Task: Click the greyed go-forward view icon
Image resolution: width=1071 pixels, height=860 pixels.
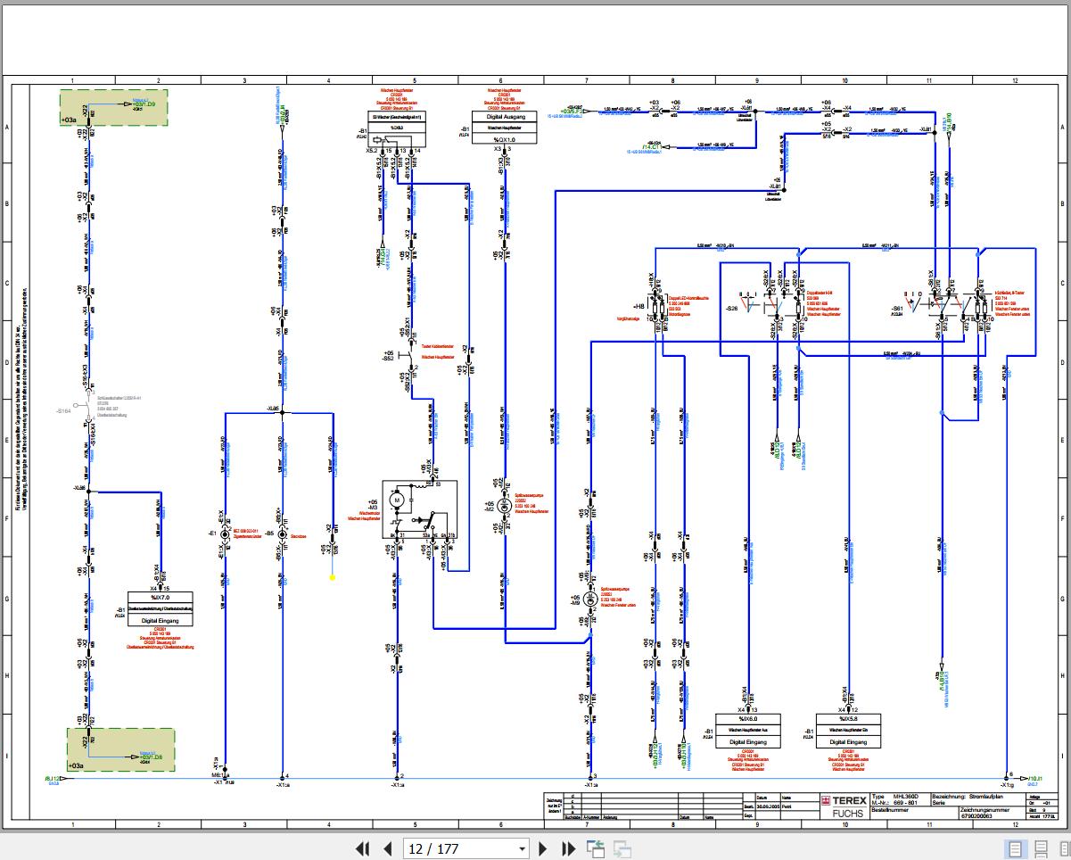Action: 622,848
